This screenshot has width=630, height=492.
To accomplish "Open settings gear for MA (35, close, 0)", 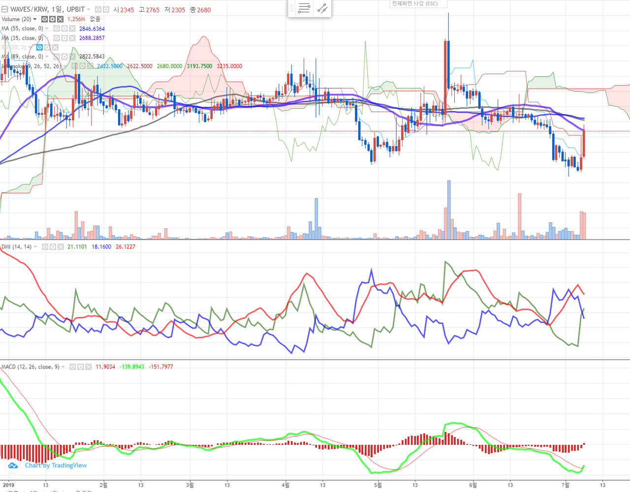I will [64, 38].
